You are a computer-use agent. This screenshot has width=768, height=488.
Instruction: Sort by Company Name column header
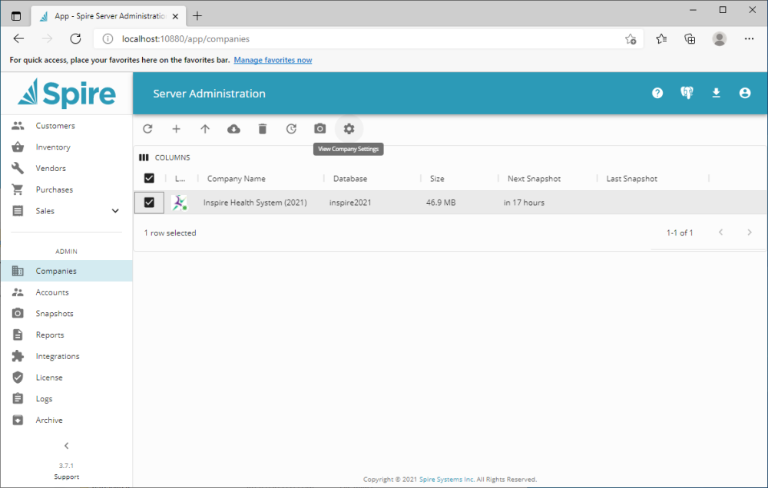pos(236,179)
